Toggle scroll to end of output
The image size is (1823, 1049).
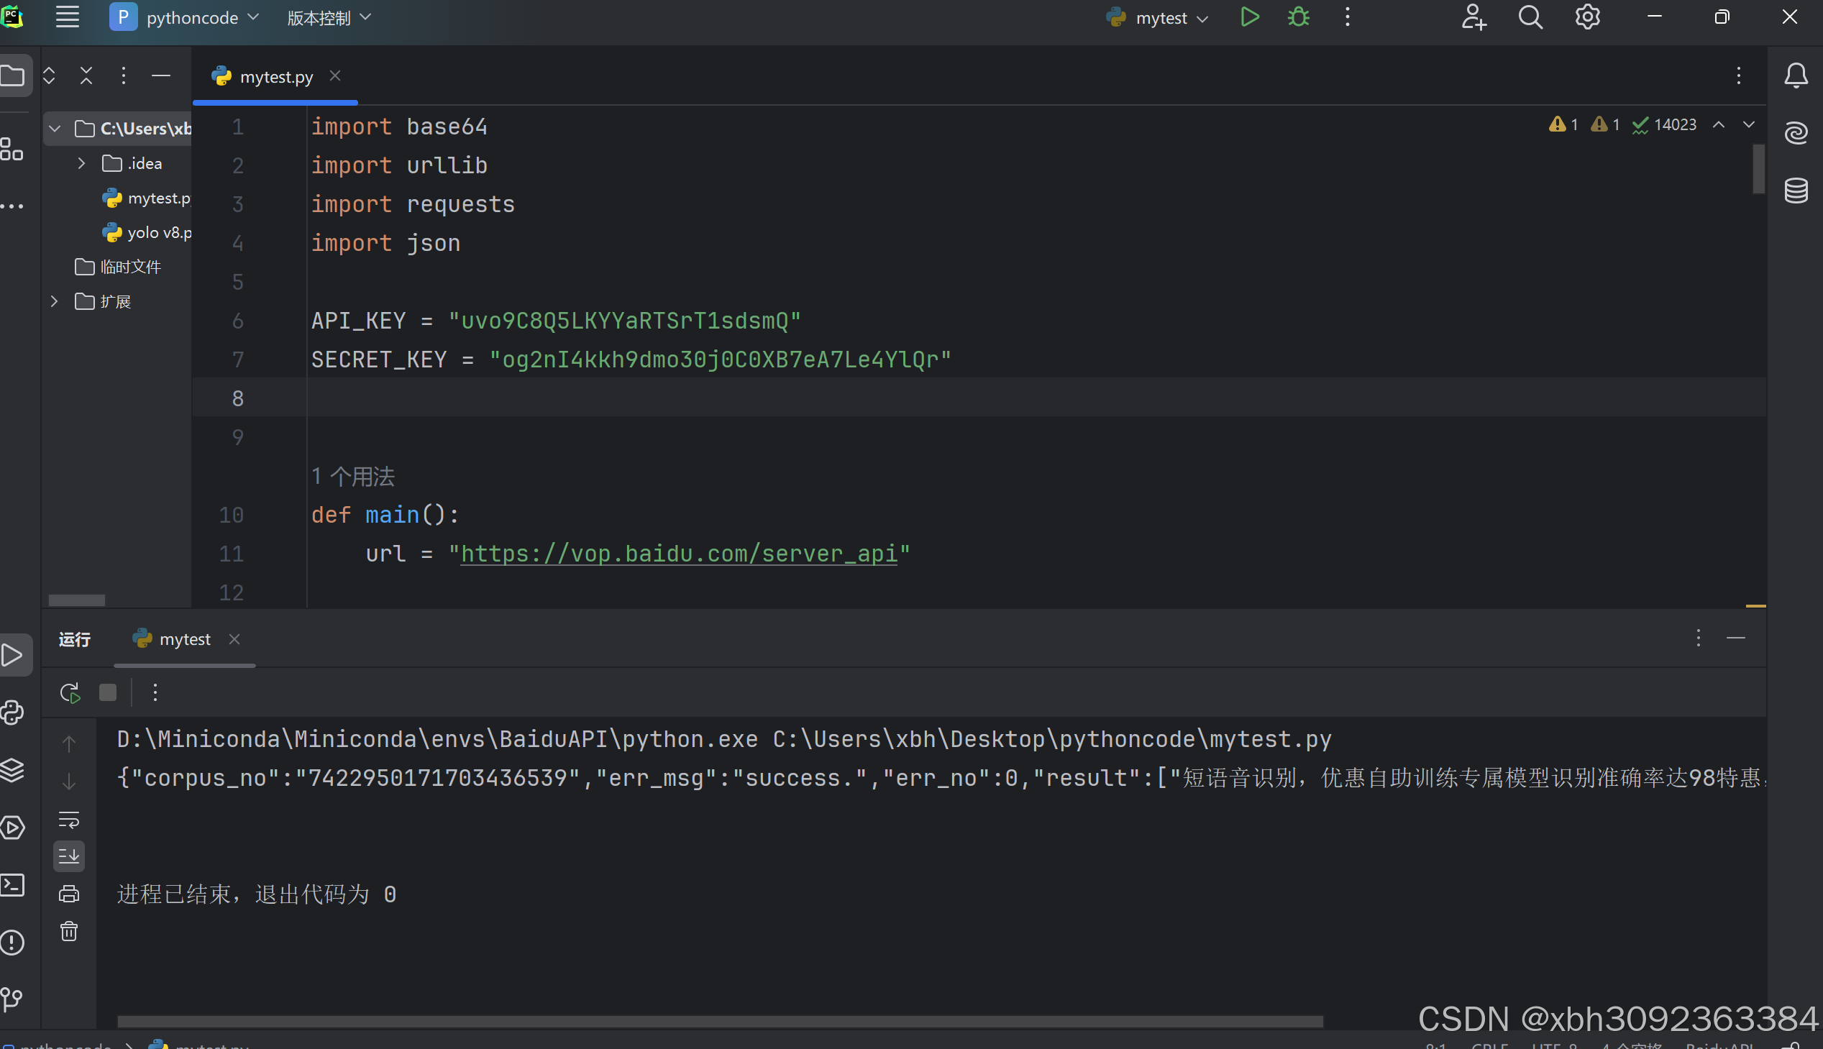69,856
